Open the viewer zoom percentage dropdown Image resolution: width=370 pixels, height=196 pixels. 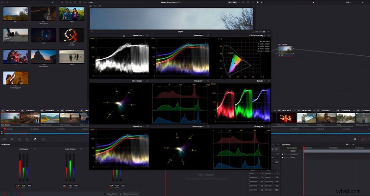point(91,2)
